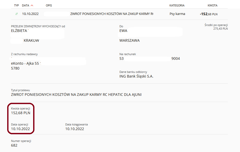Collapse the 10.10.2022 transaction row

[119, 14]
